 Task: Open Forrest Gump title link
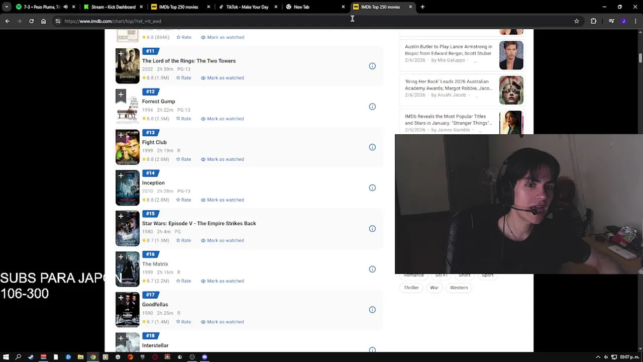[158, 102]
